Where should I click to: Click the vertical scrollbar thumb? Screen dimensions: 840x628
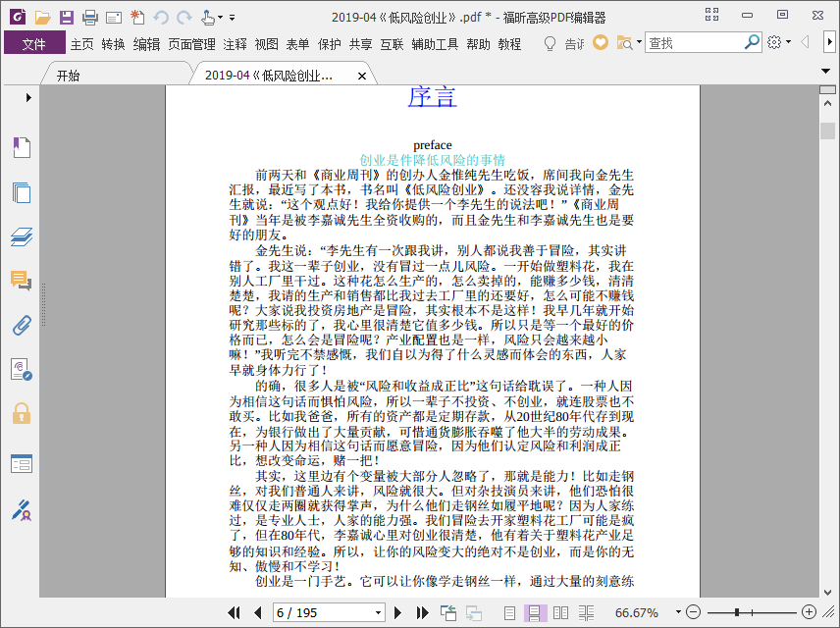click(x=827, y=131)
